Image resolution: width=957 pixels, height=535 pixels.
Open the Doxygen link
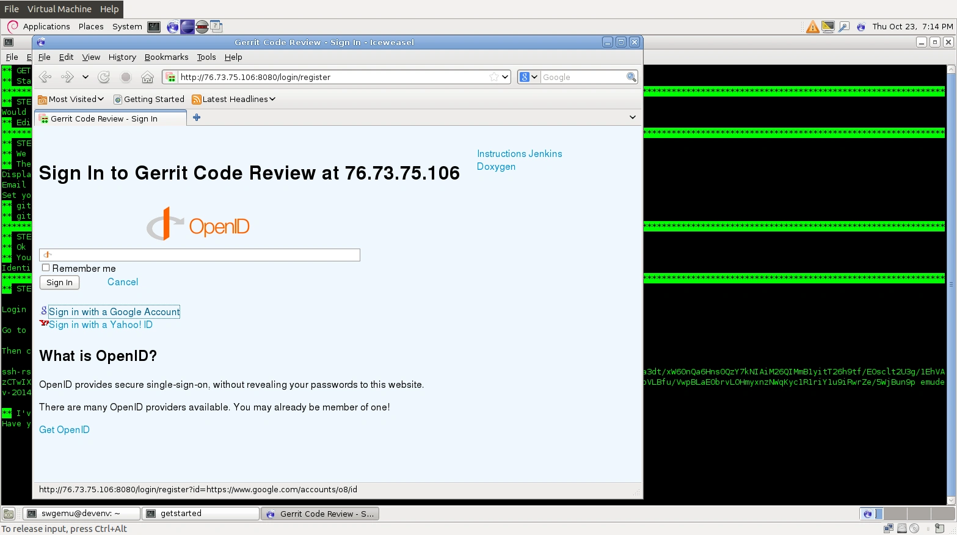(x=496, y=167)
